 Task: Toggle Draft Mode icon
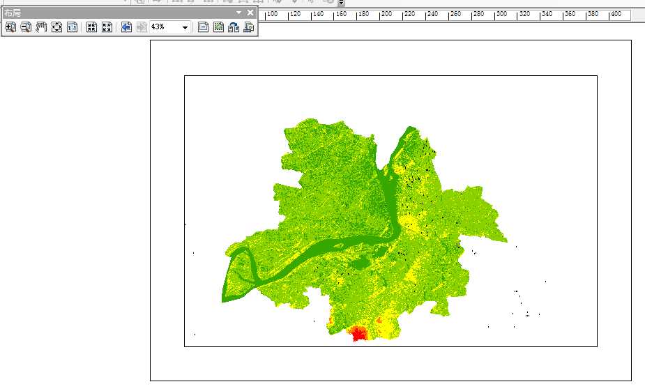(x=203, y=27)
